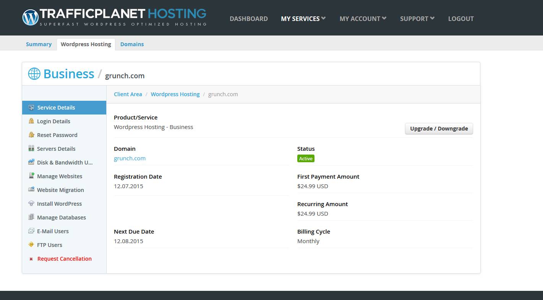Image resolution: width=543 pixels, height=300 pixels.
Task: Click the Install WordPress icon
Action: [31, 203]
